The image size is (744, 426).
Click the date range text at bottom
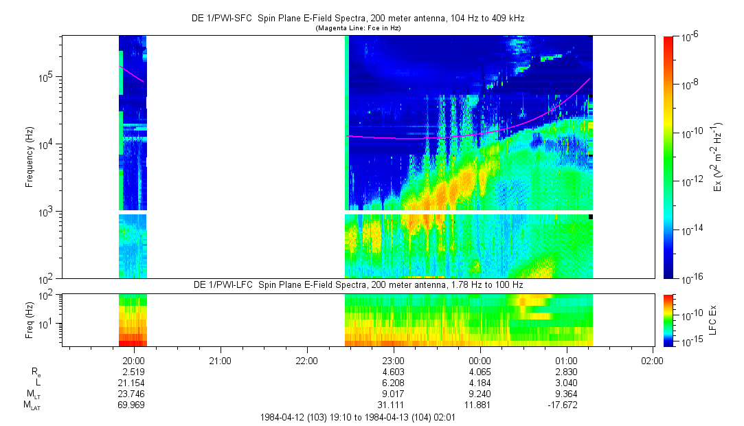point(357,418)
